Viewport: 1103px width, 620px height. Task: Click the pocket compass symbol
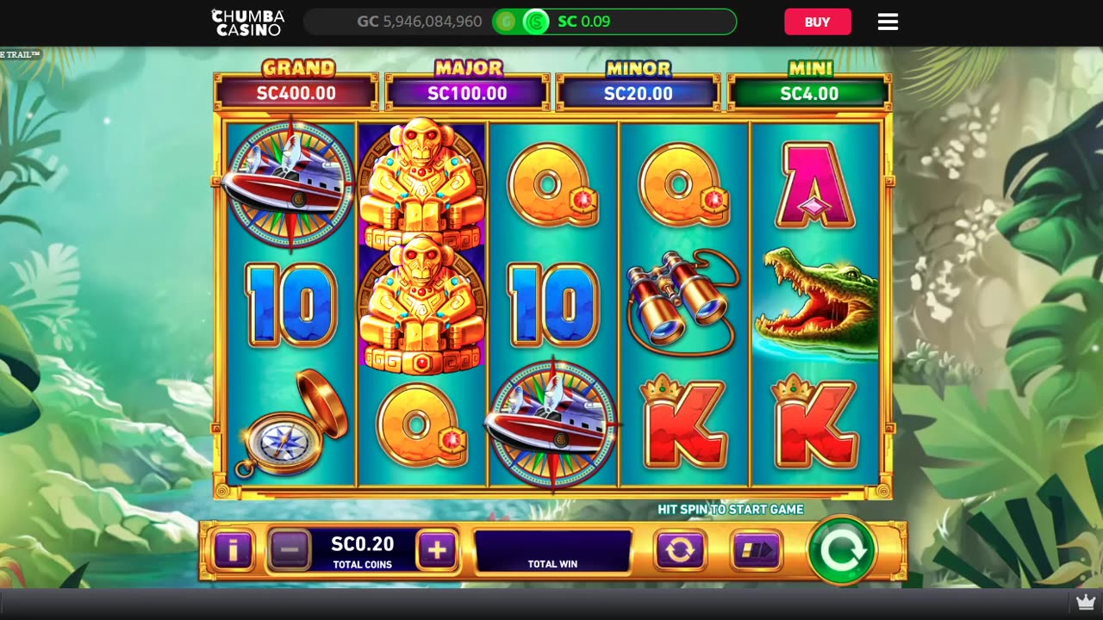coord(291,423)
